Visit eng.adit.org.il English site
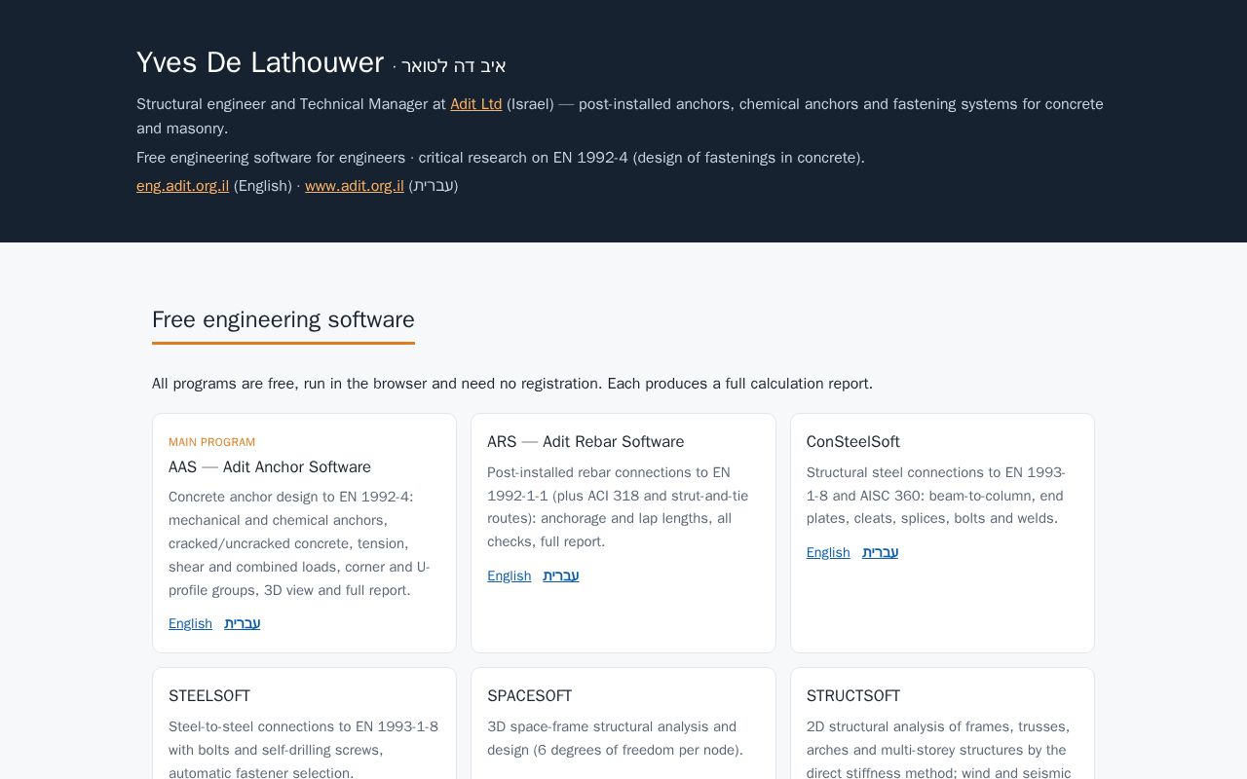 [x=182, y=186]
